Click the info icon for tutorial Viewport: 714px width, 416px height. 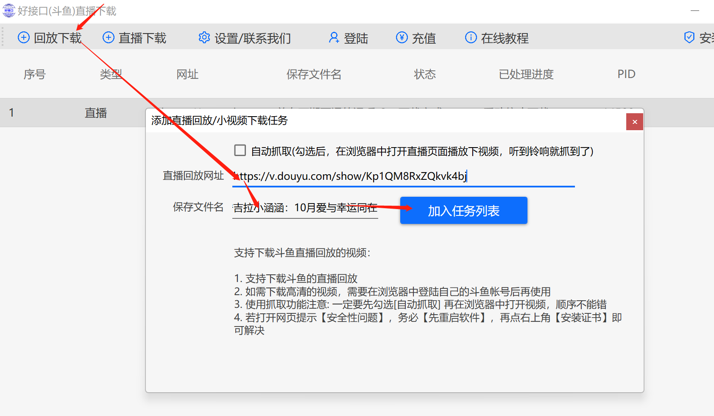471,38
